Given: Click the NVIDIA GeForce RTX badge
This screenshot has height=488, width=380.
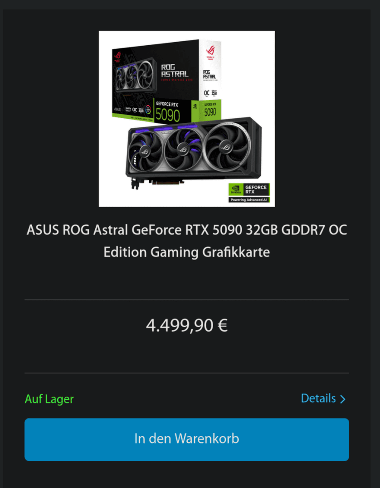Looking at the screenshot, I should pos(249,189).
